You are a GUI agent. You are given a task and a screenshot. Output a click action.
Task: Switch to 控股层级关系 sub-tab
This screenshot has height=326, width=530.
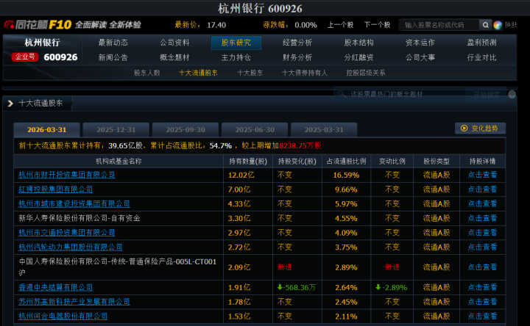pyautogui.click(x=366, y=73)
